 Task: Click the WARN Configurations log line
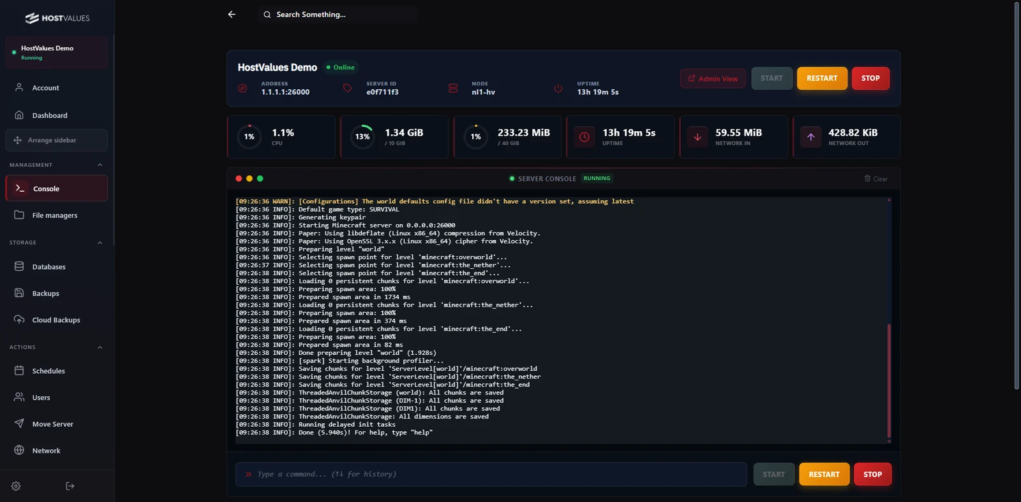[435, 201]
